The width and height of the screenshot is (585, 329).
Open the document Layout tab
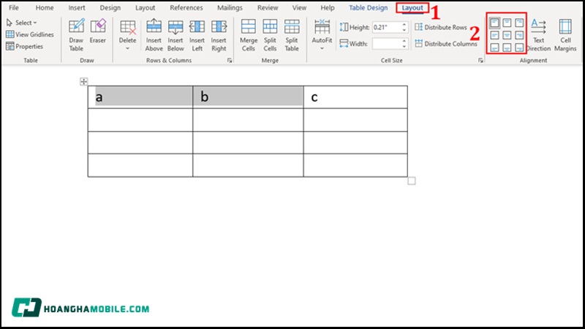(145, 7)
